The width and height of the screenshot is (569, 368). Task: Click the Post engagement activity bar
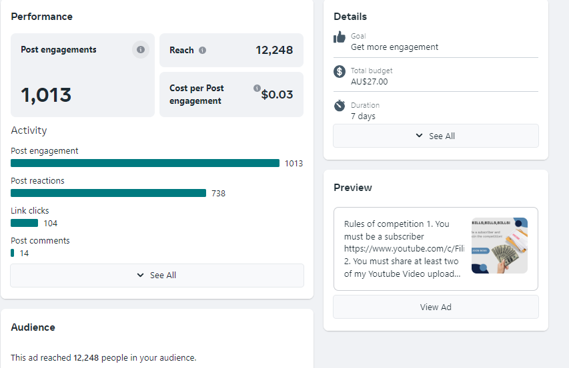(x=145, y=163)
